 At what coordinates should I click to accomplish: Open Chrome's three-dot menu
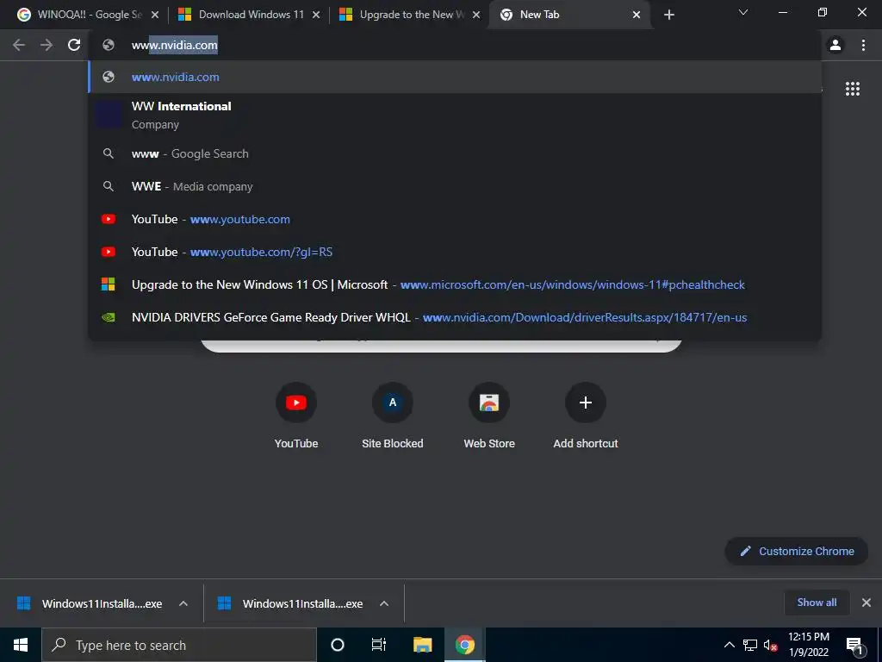click(x=863, y=45)
